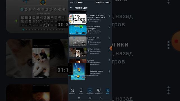The height and width of the screenshot is (101, 180).
Task: Open three-dot menu for 'милые котики' video
Action: 109,49
